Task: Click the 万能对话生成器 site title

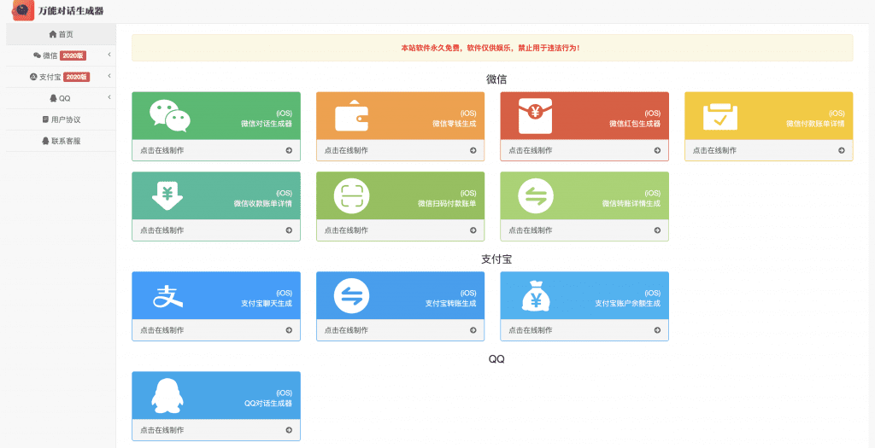Action: pos(71,11)
